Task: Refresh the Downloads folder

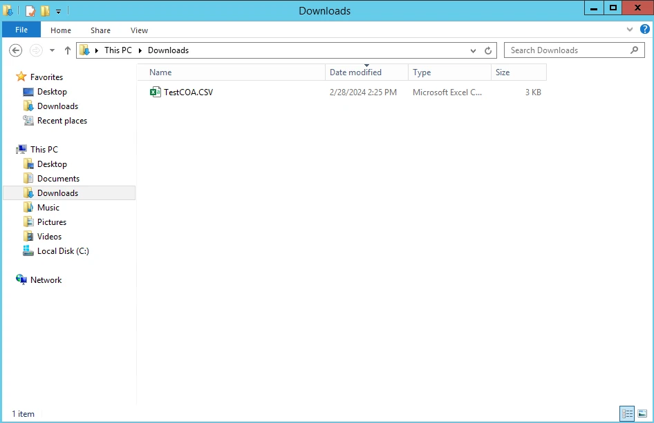Action: click(x=488, y=50)
